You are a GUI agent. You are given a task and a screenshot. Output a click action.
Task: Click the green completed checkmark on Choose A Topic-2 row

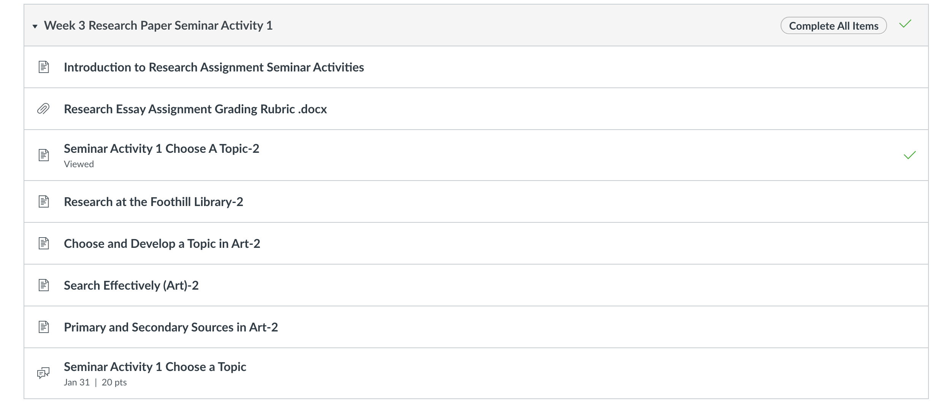pyautogui.click(x=910, y=155)
